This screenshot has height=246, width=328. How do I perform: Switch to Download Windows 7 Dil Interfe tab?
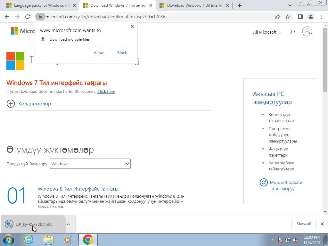coord(194,6)
